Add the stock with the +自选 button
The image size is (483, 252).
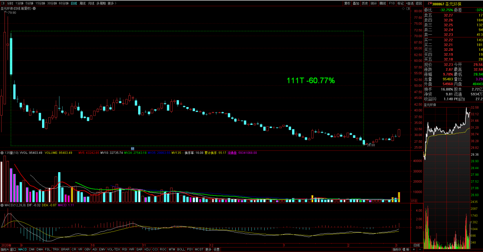(410, 4)
